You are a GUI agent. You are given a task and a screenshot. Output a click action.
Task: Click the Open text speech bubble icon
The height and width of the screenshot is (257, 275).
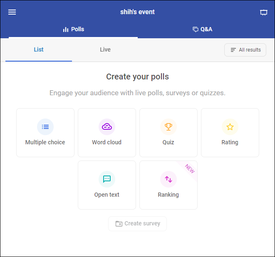pyautogui.click(x=107, y=179)
